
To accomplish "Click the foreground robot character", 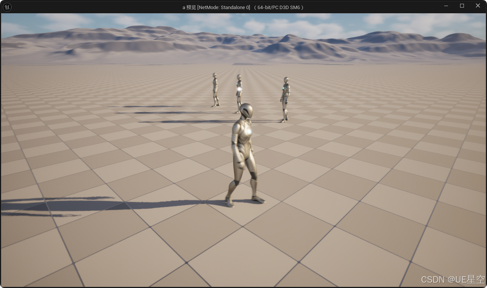I will point(245,155).
